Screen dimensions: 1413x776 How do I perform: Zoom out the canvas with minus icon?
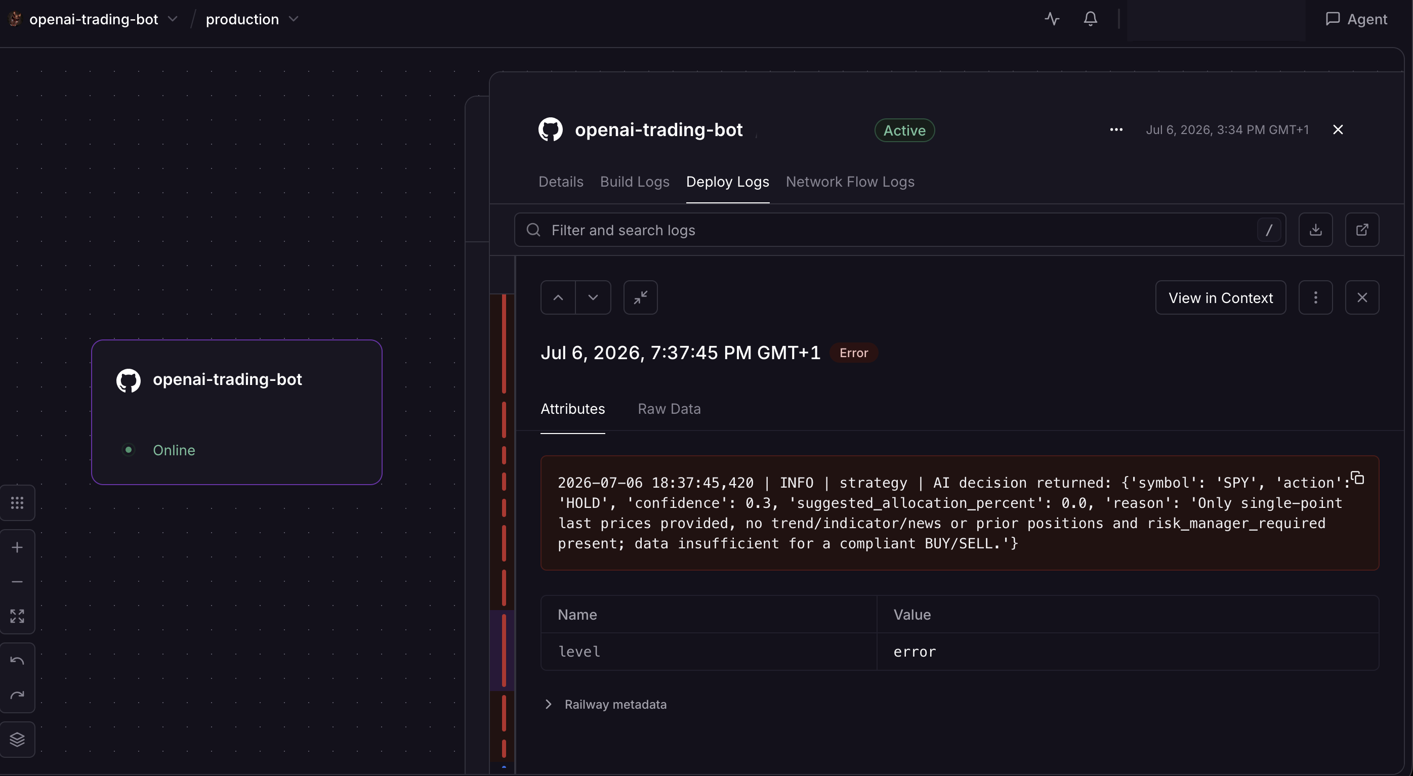[17, 581]
